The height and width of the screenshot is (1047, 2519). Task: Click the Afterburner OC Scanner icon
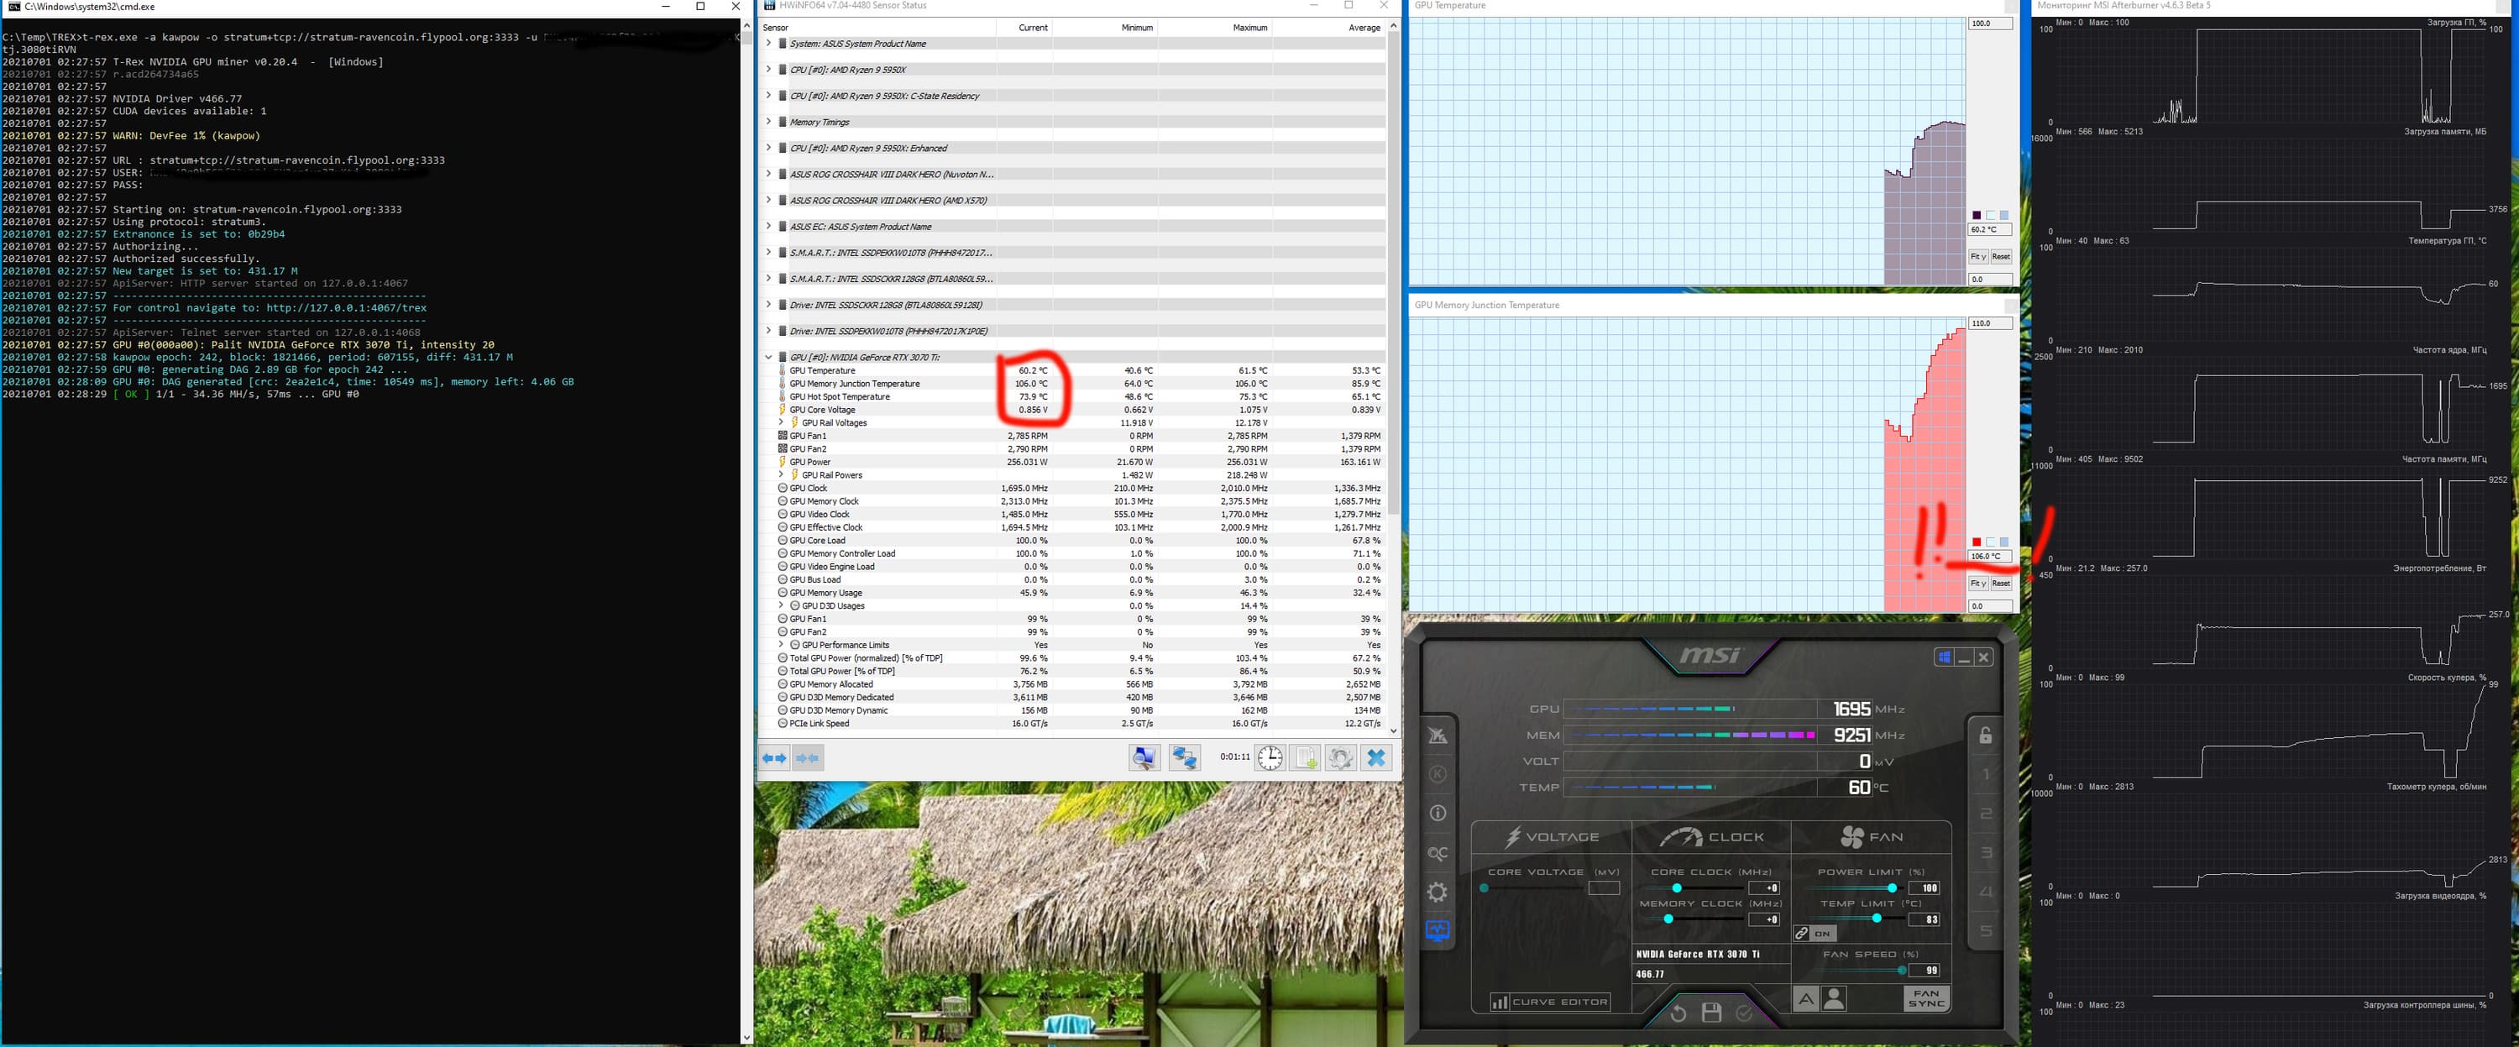click(x=1437, y=852)
